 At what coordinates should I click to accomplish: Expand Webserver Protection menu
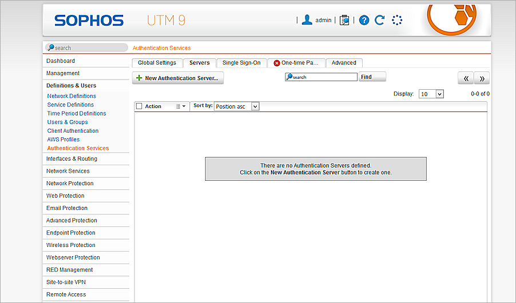pos(86,257)
